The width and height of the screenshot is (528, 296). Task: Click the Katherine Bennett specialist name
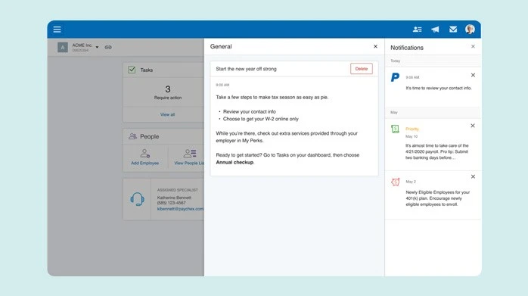174,198
